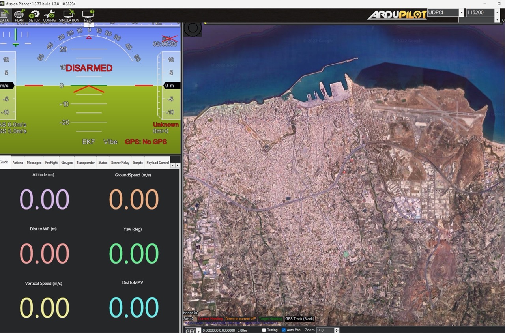The image size is (505, 333).
Task: Click the Vibe status label
Action: tap(110, 142)
